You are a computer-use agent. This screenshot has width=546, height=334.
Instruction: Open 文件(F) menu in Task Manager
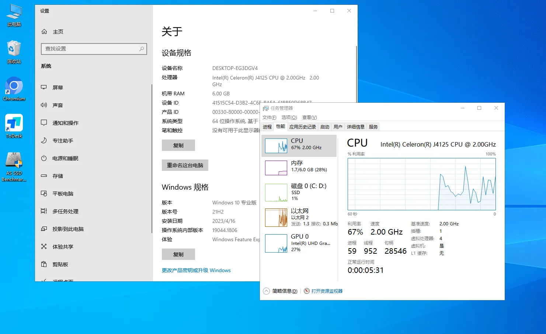point(269,117)
